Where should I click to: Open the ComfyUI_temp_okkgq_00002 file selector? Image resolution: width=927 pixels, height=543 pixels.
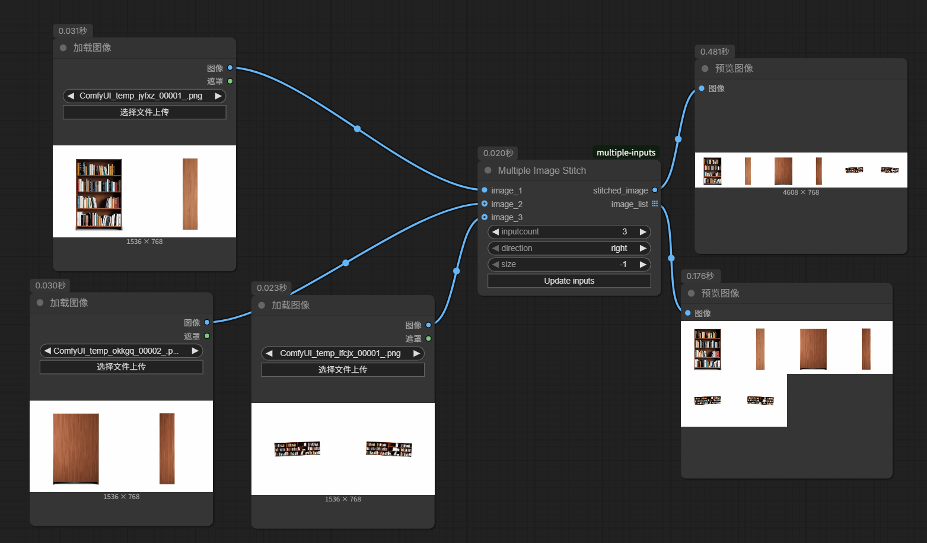coord(121,351)
